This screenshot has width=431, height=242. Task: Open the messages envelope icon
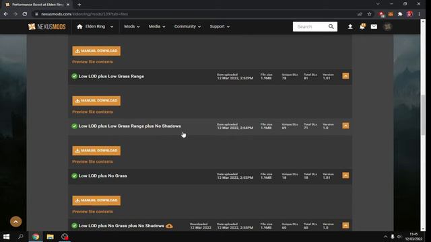374,27
